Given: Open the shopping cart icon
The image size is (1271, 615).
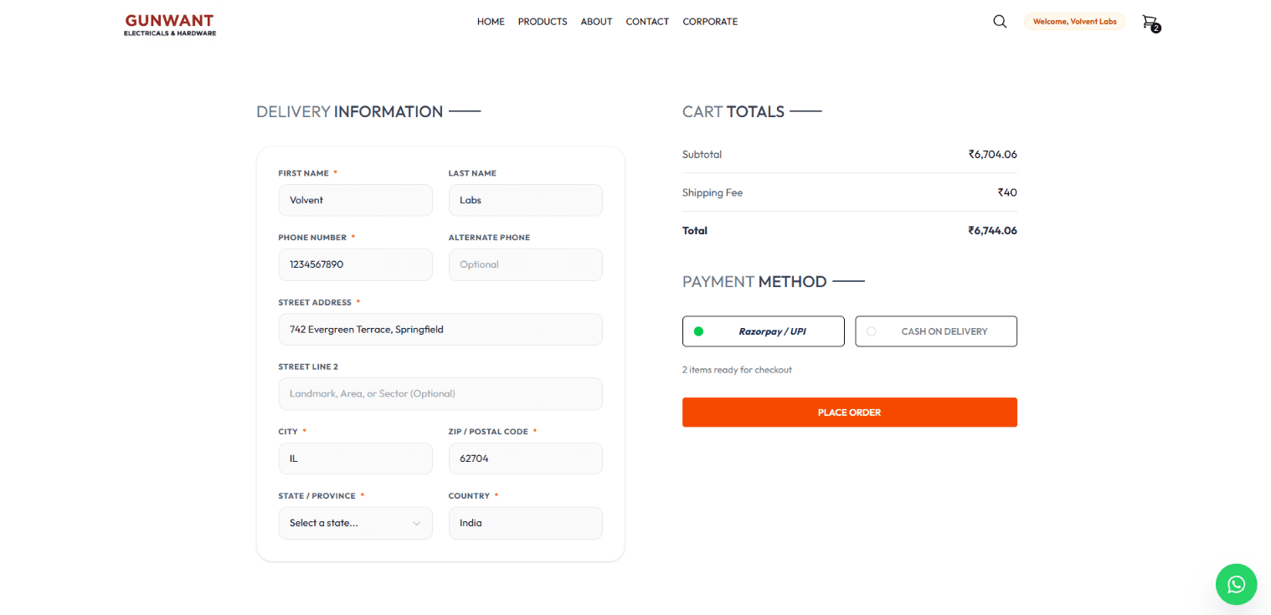Looking at the screenshot, I should 1150,23.
